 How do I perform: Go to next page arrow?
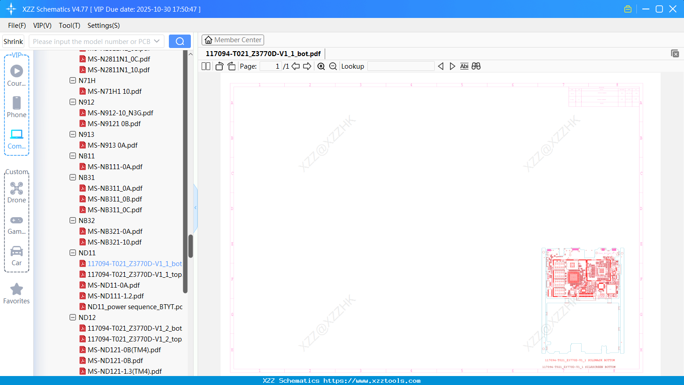307,66
